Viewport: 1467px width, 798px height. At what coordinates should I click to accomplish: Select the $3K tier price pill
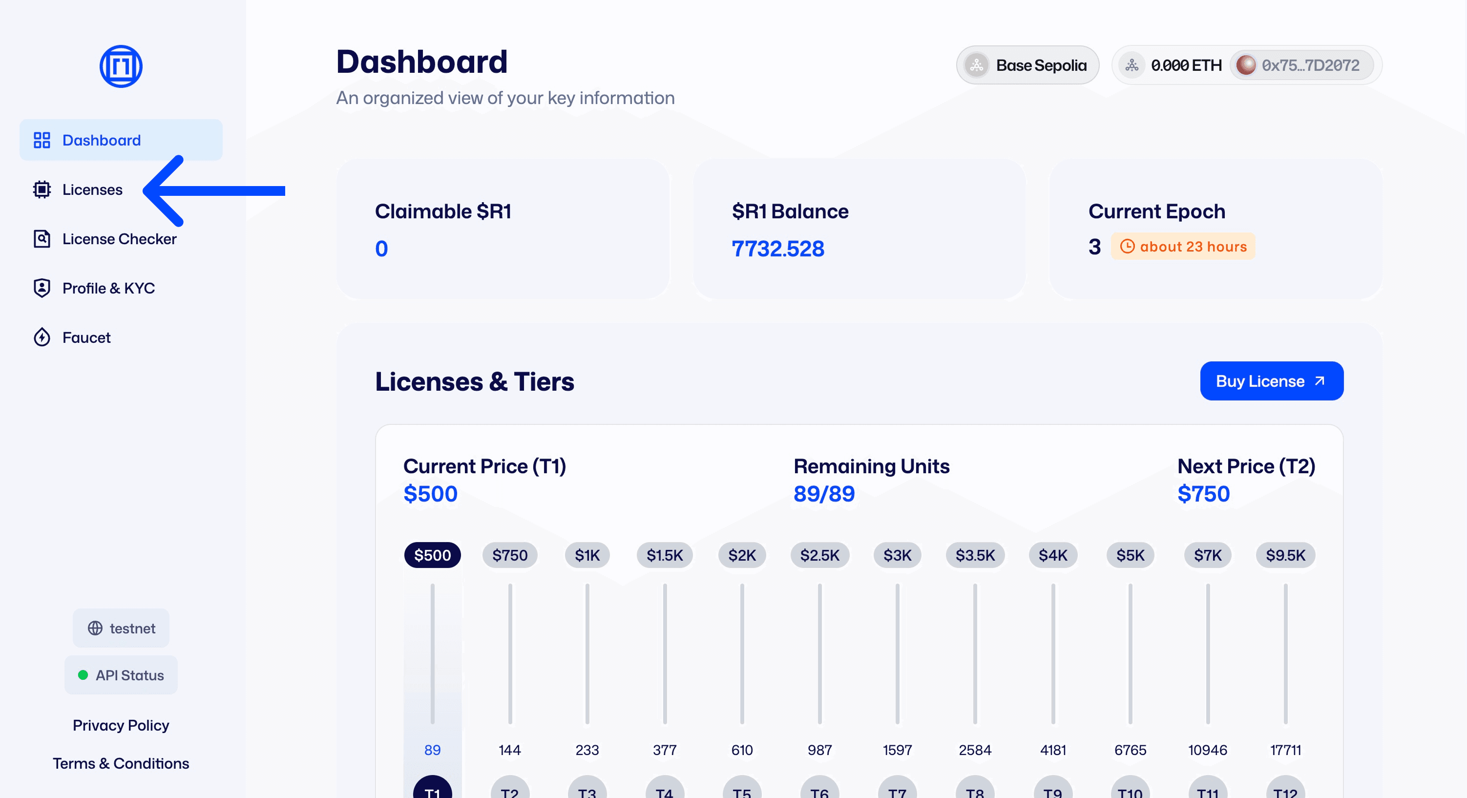(x=898, y=555)
